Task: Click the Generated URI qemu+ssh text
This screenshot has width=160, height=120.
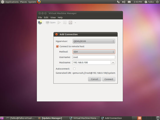Action: click(94, 73)
